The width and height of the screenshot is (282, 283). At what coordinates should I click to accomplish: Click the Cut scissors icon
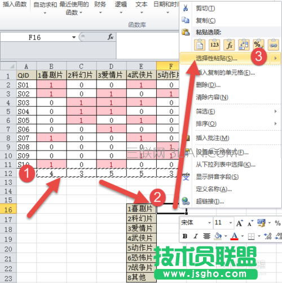(x=186, y=8)
